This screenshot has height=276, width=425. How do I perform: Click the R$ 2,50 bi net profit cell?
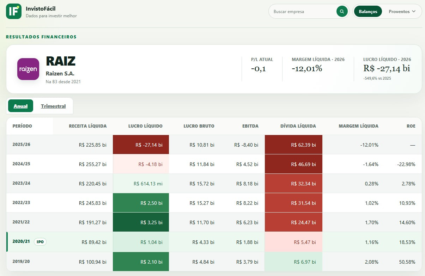pos(141,203)
